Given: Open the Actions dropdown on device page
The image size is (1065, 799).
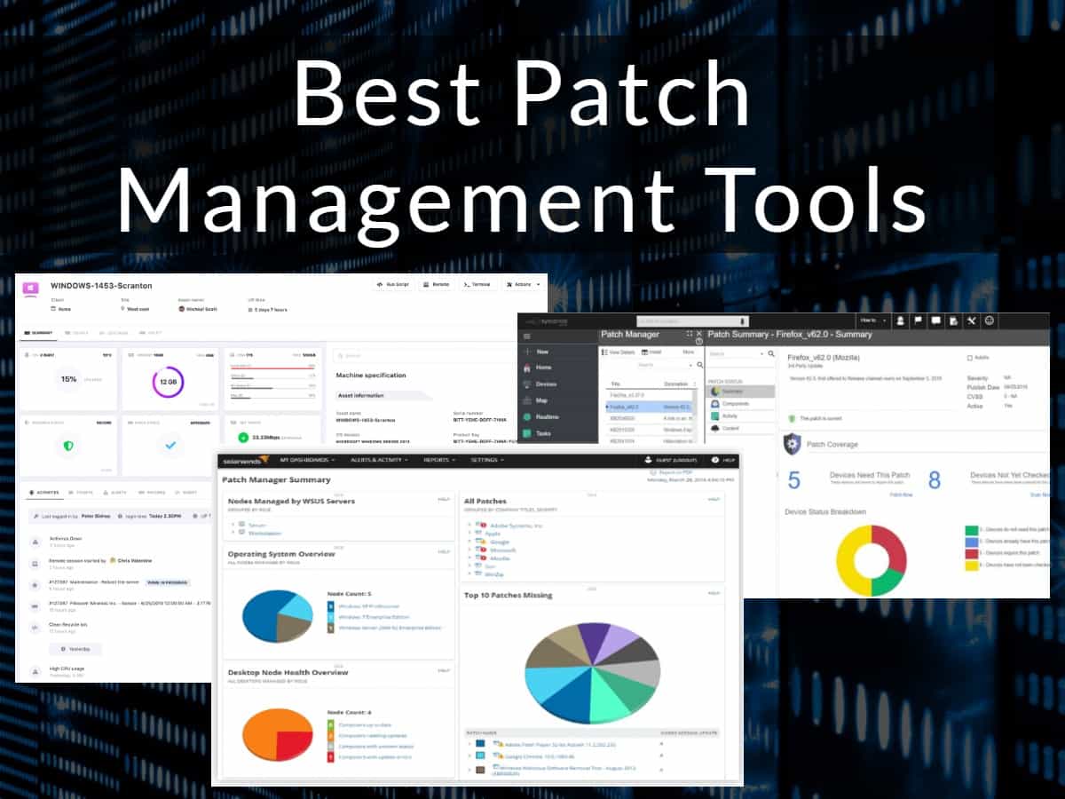Looking at the screenshot, I should tap(521, 284).
